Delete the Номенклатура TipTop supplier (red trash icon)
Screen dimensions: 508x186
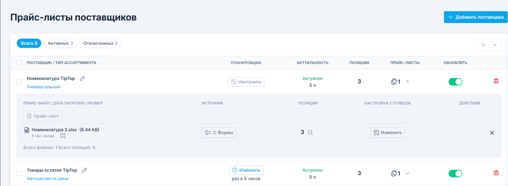tap(496, 81)
